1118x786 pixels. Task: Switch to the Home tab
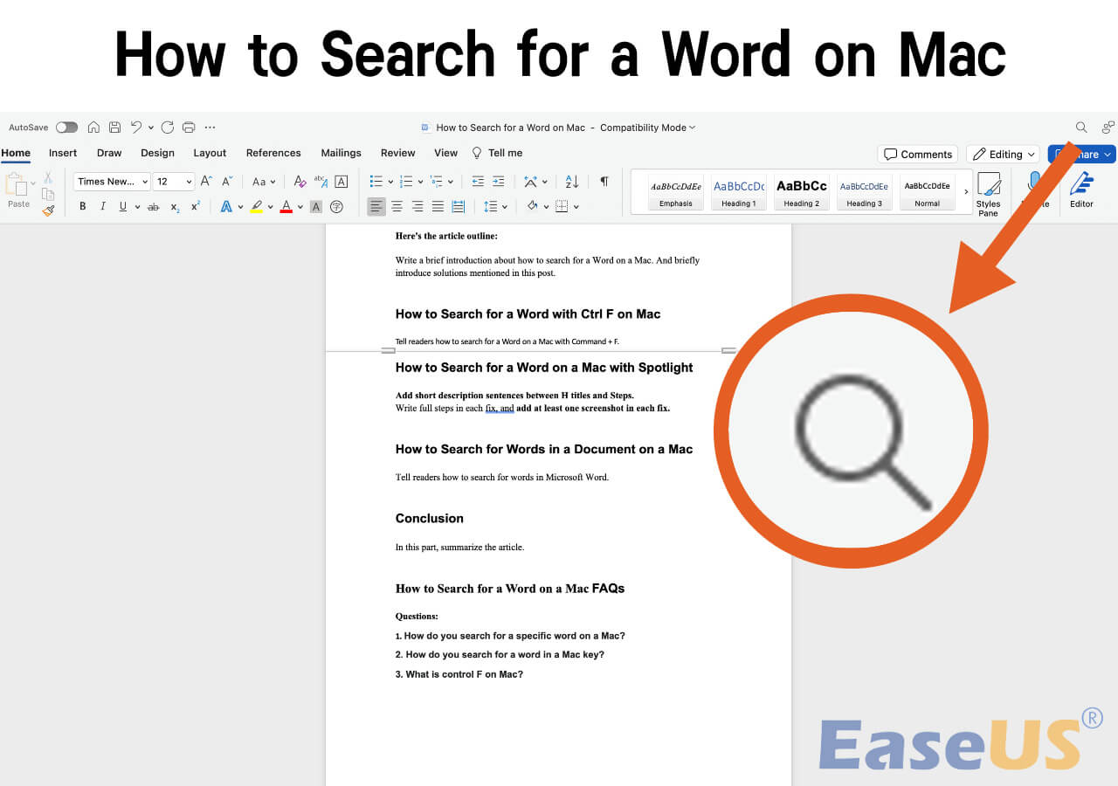point(16,153)
